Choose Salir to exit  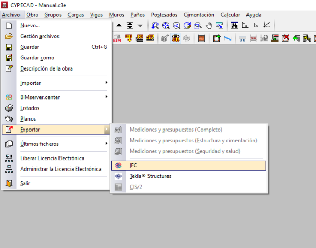pyautogui.click(x=56, y=183)
